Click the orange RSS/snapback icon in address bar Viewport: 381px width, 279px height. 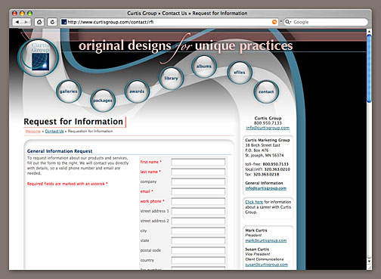(274, 22)
